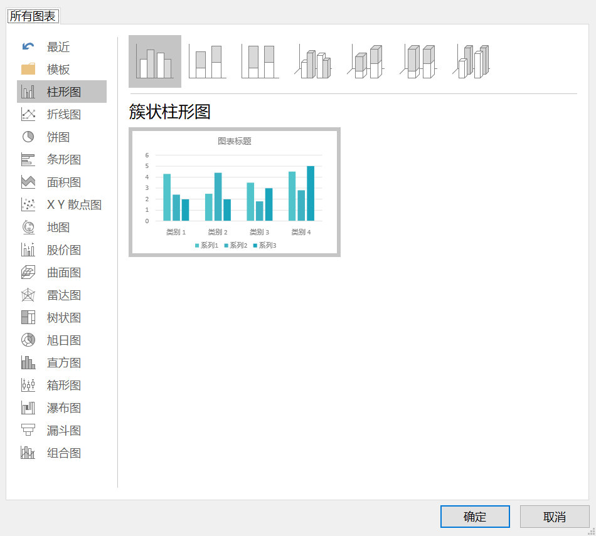Click the 条形图 bar chart icon

[x=28, y=160]
